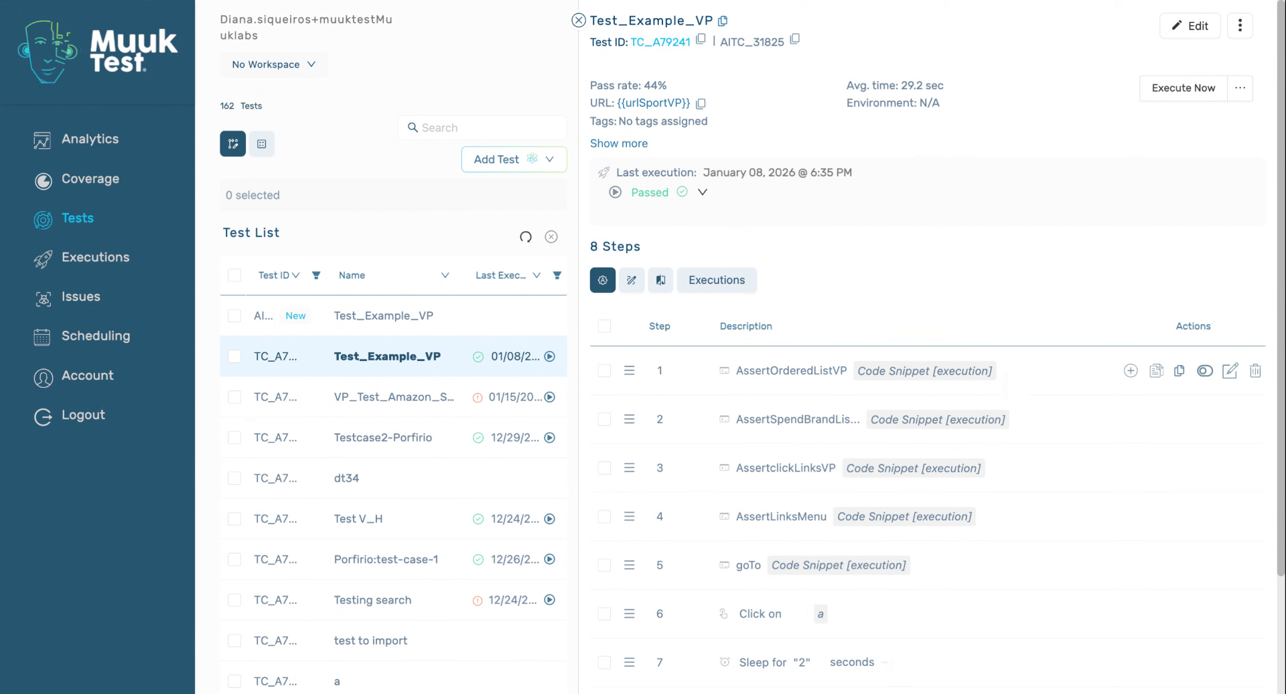
Task: Clear the Test List filters icon
Action: click(551, 236)
